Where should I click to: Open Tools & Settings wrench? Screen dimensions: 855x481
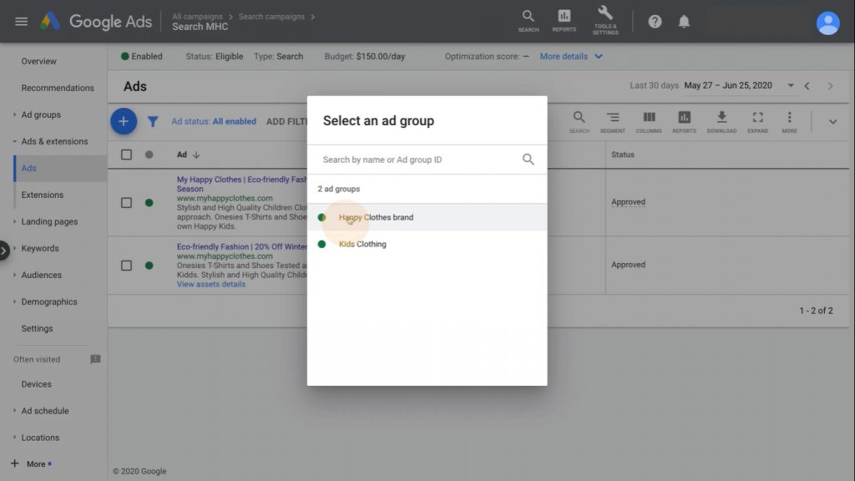coord(605,21)
